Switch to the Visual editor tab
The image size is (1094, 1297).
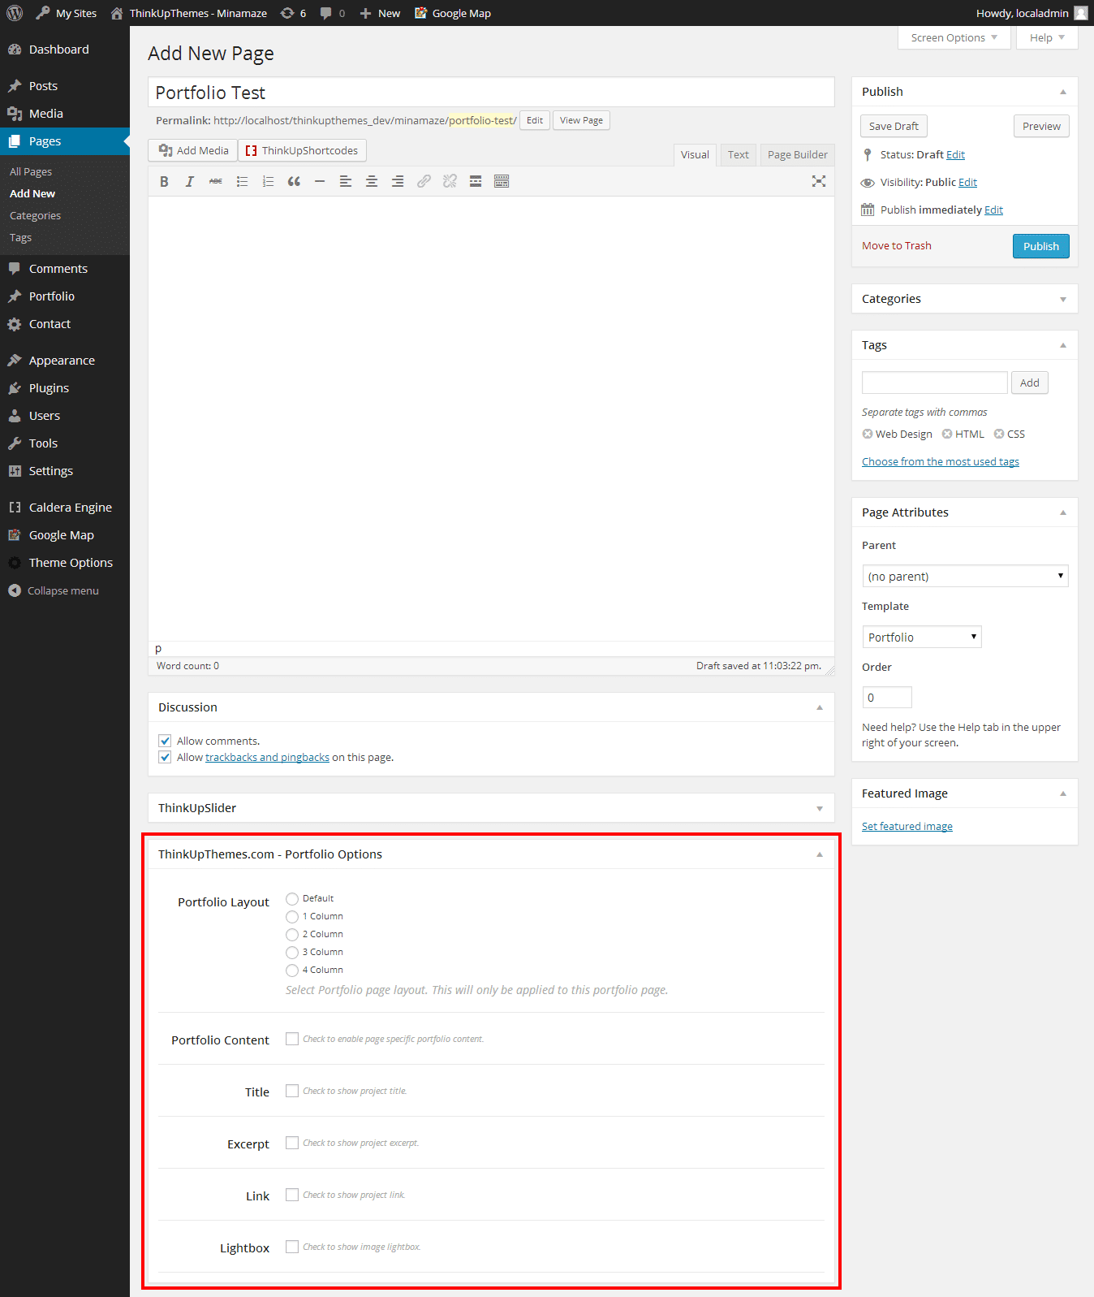point(695,155)
